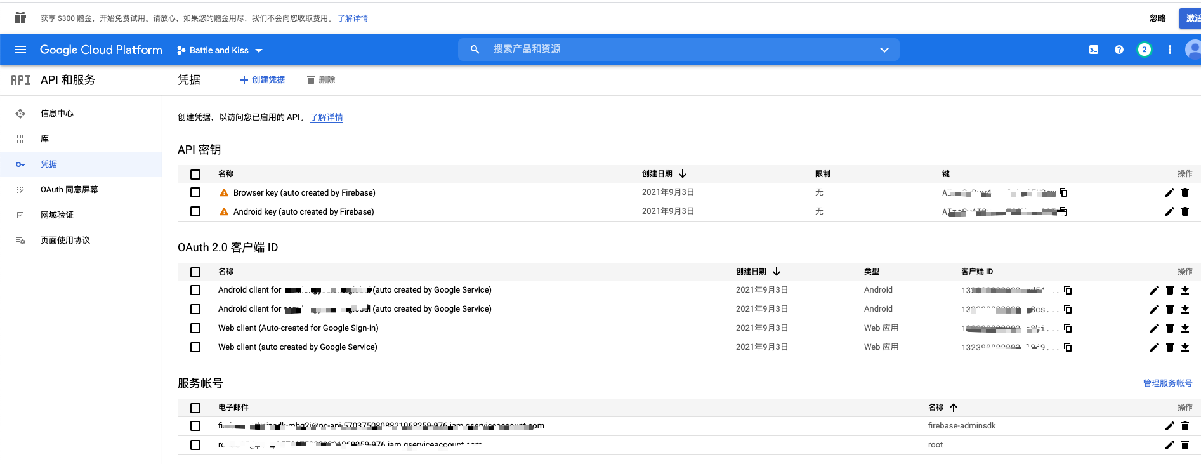Activate Cloud Shell terminal icon
This screenshot has width=1201, height=464.
click(x=1094, y=50)
